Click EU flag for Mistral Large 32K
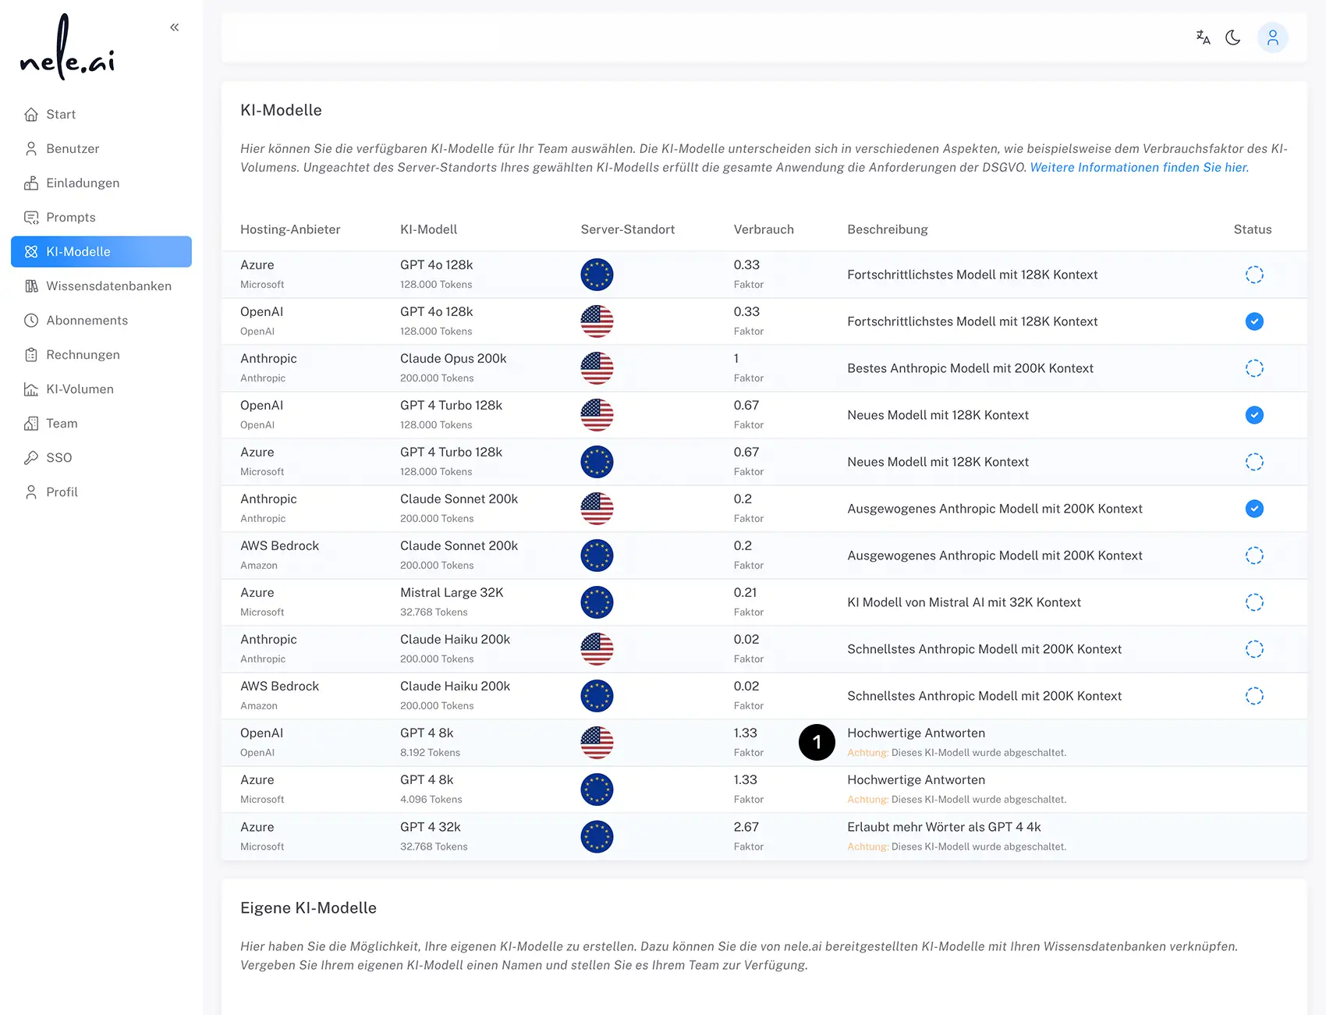This screenshot has height=1015, width=1326. pyautogui.click(x=597, y=602)
